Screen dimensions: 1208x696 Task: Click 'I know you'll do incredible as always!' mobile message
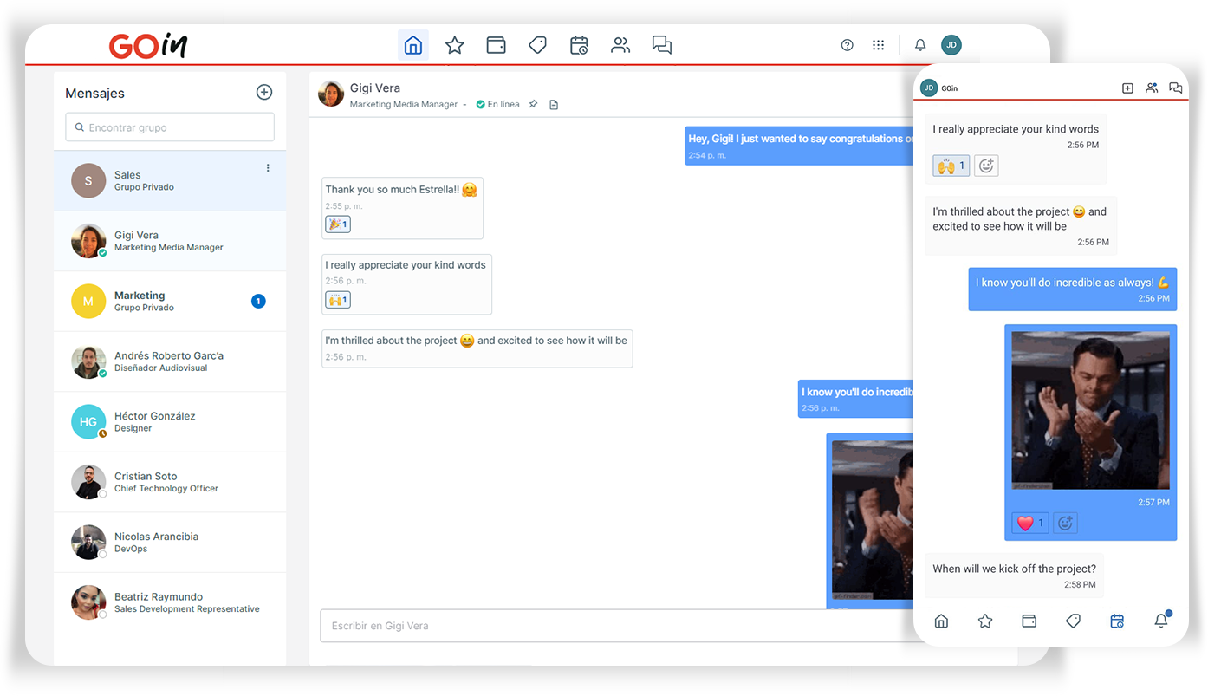pos(1073,289)
